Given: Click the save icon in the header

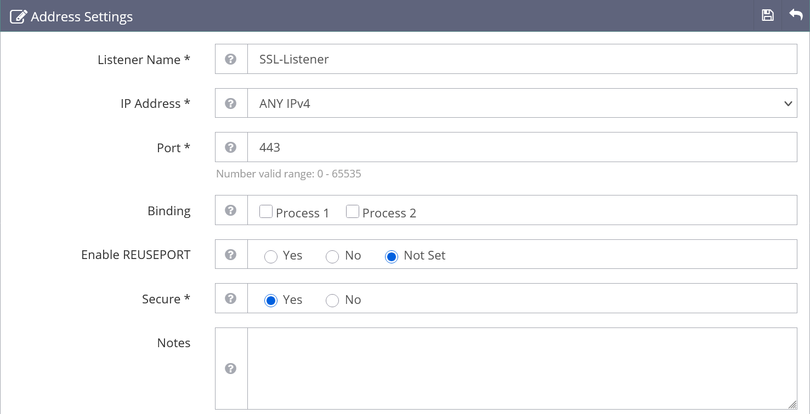Looking at the screenshot, I should coord(768,15).
